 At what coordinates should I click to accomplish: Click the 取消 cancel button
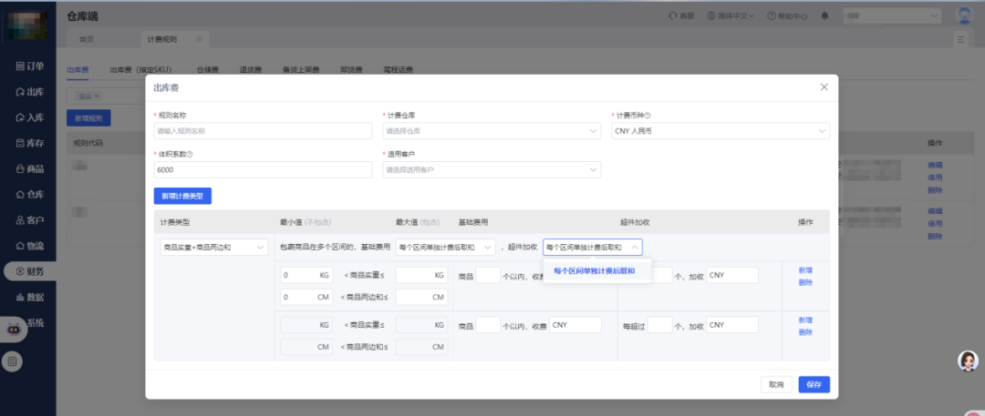[776, 384]
